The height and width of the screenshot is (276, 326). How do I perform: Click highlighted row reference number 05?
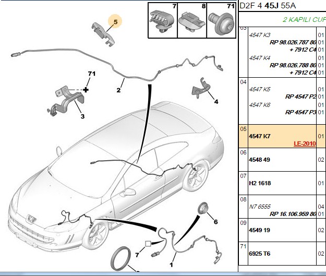(243, 129)
